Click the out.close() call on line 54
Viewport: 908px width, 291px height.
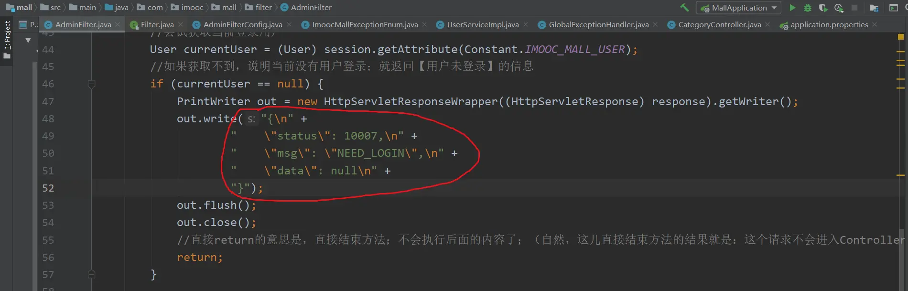coord(214,223)
